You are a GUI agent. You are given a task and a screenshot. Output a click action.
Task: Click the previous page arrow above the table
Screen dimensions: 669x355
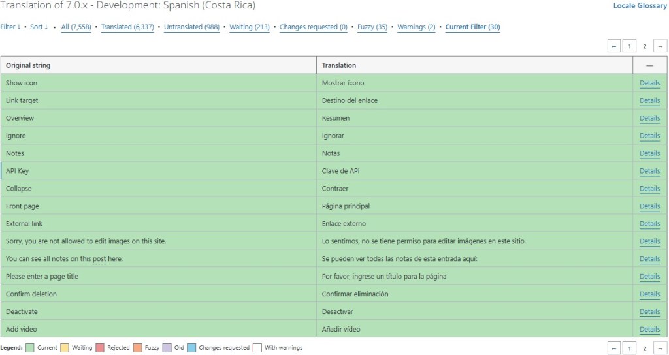coord(613,46)
